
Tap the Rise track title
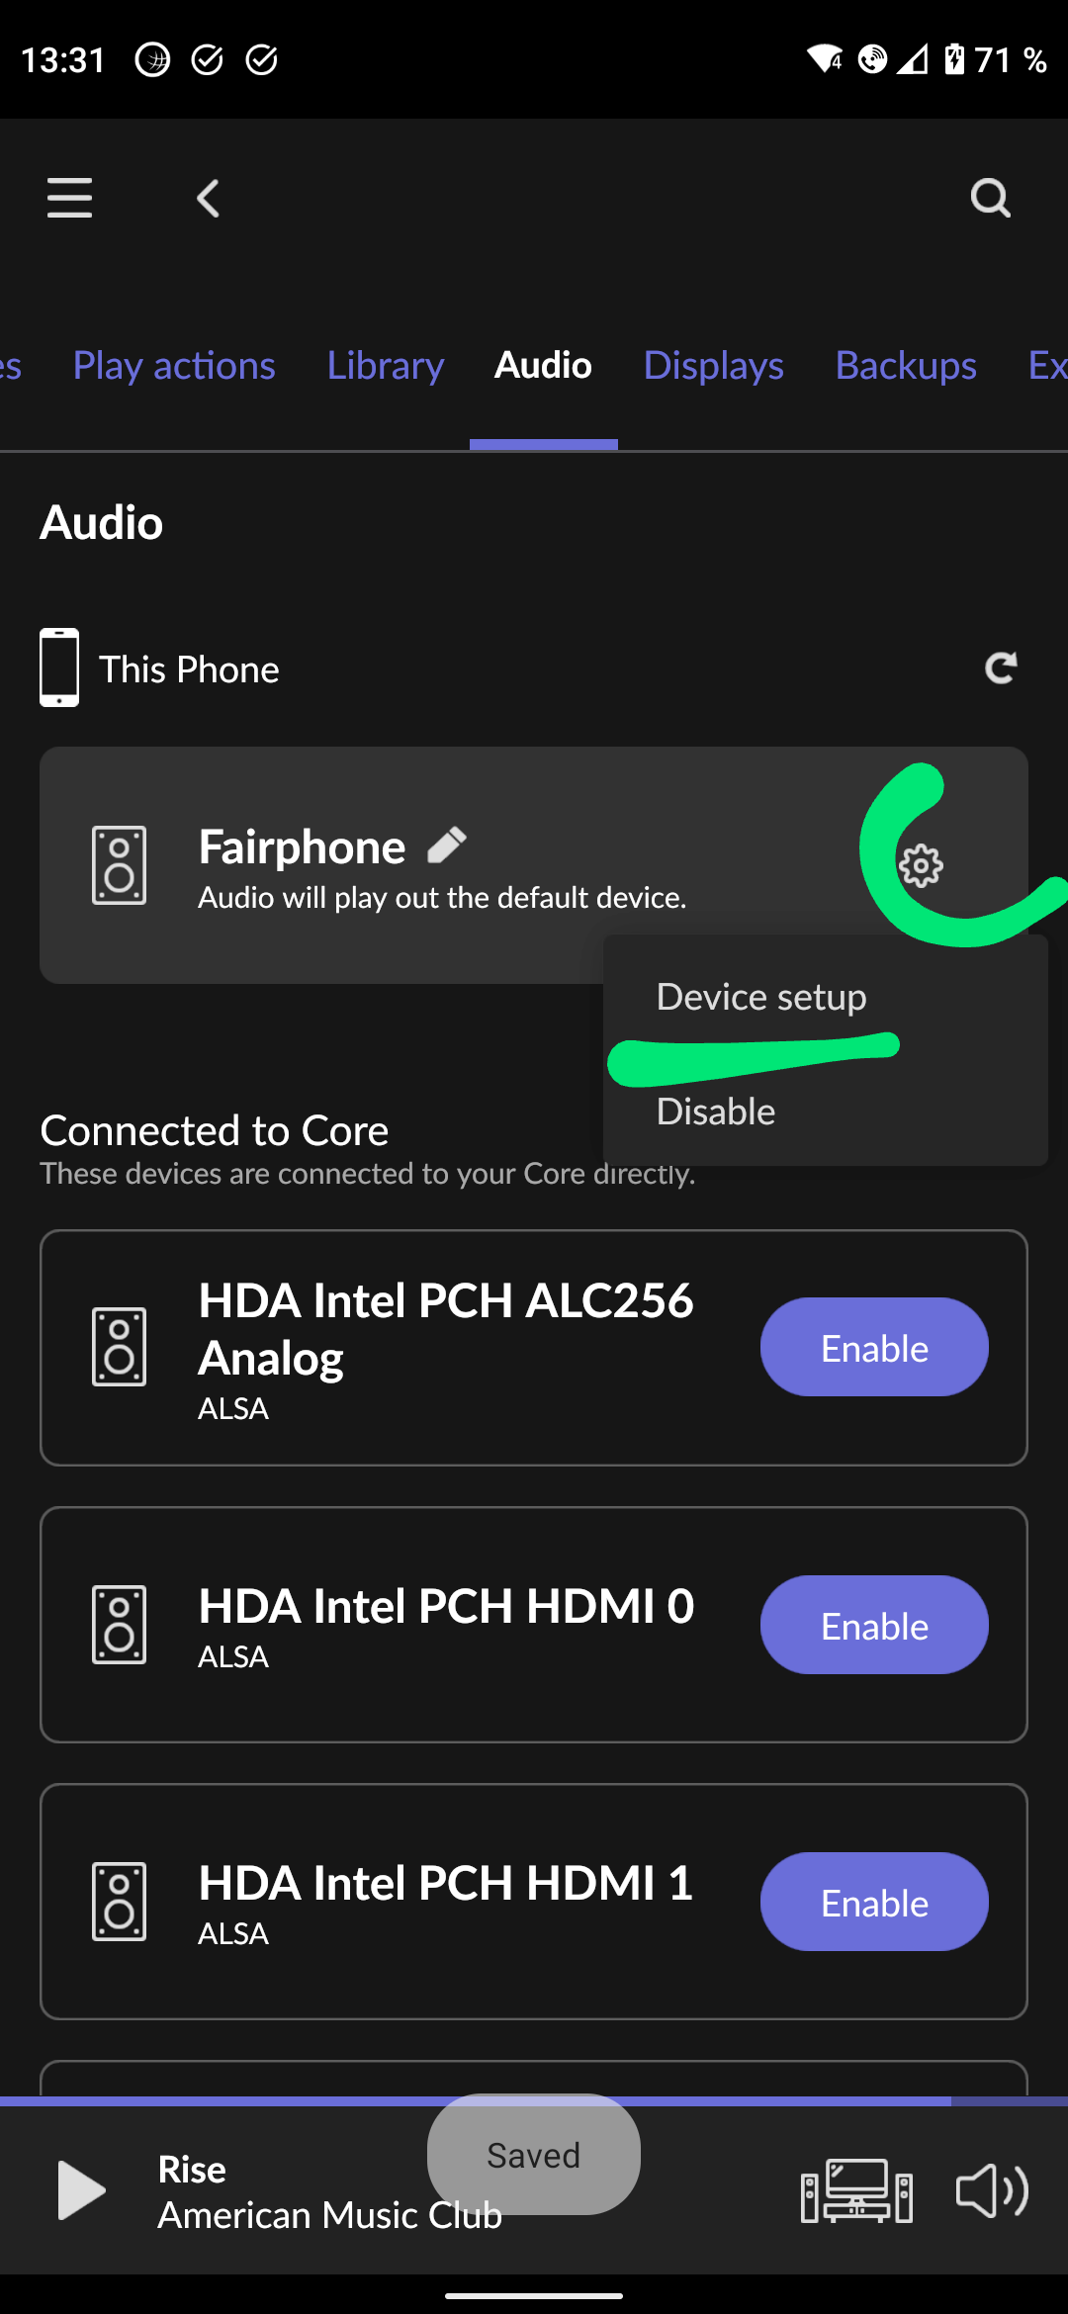[193, 2170]
